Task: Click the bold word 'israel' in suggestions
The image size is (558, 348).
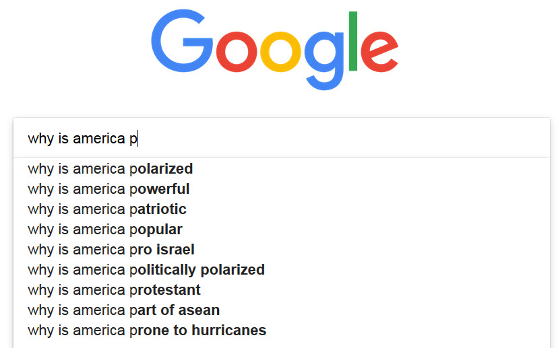Action: click(x=175, y=250)
